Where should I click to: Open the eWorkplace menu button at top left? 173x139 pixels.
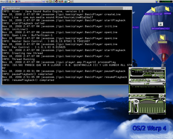click(2, 1)
